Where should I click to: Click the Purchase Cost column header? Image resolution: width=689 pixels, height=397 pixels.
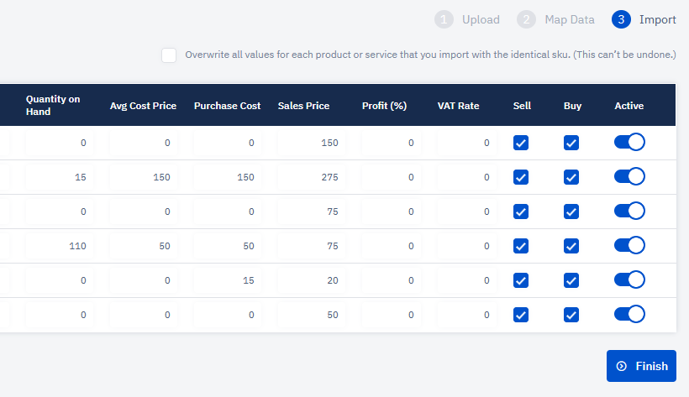coord(227,106)
